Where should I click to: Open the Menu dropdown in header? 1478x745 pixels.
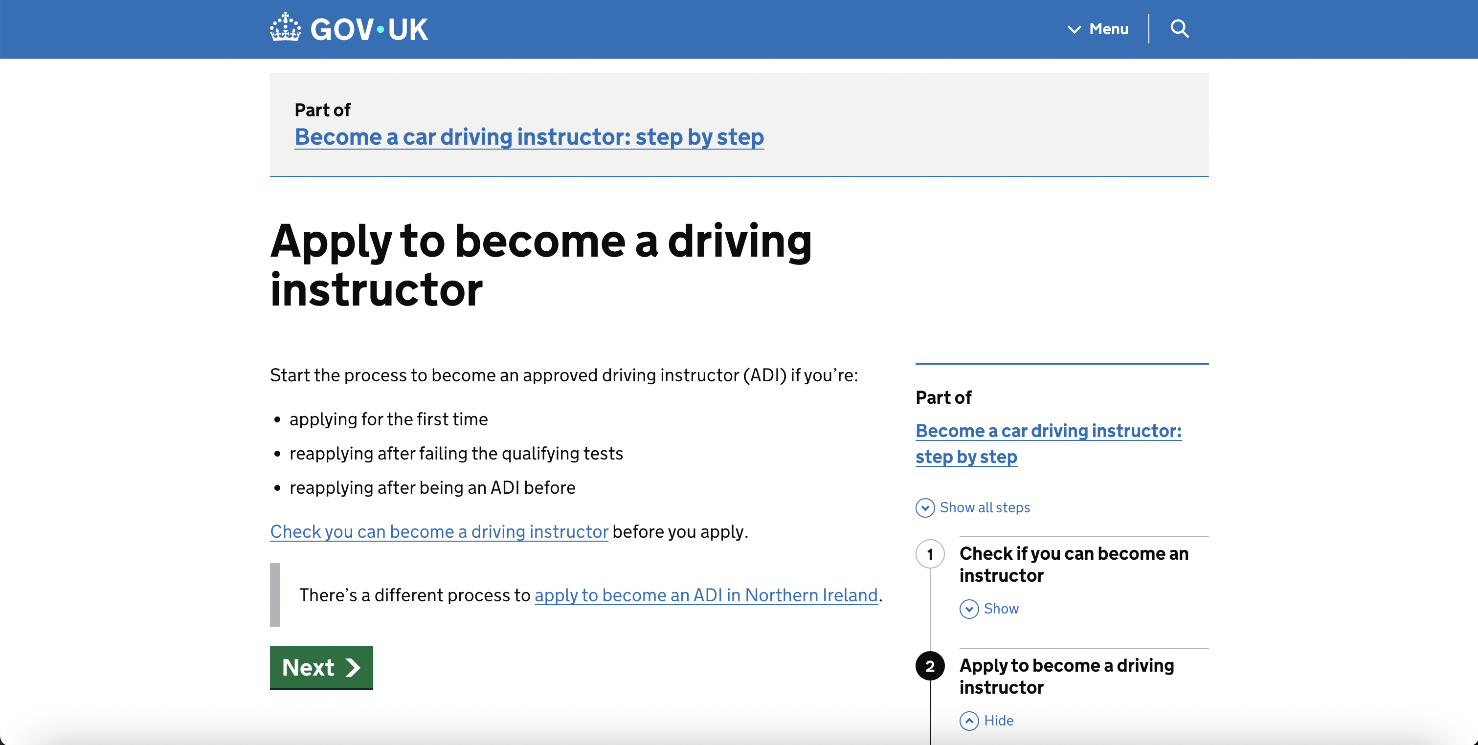[1108, 29]
